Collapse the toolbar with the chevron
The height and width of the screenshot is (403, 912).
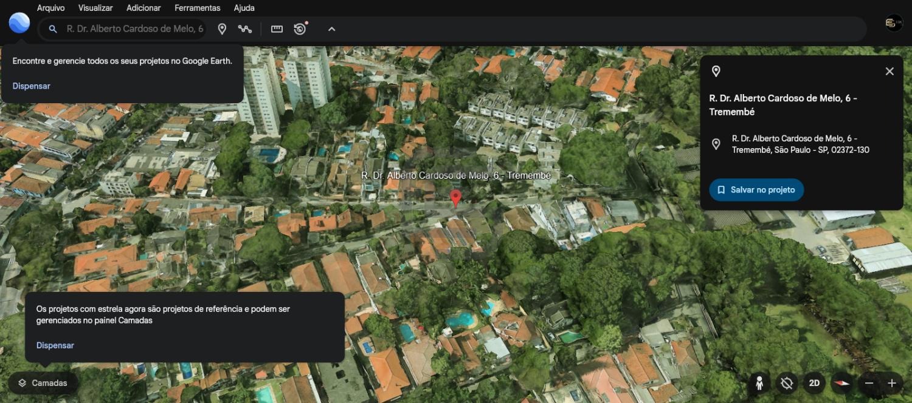coord(331,29)
